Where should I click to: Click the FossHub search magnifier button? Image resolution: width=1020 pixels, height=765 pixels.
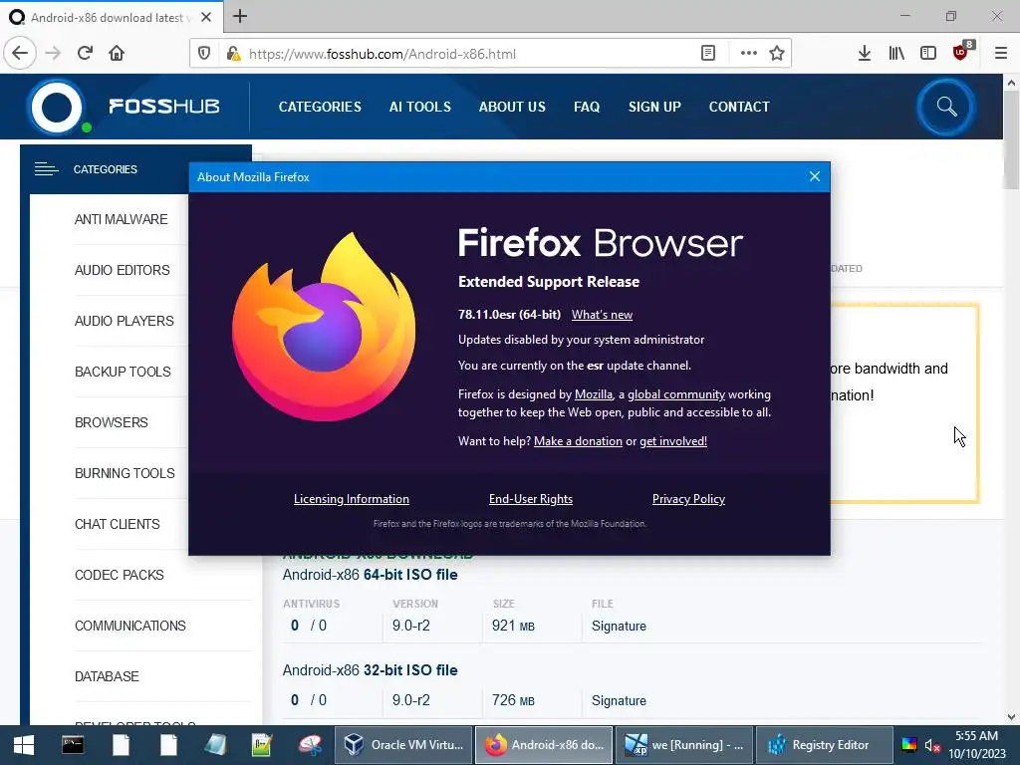coord(946,107)
